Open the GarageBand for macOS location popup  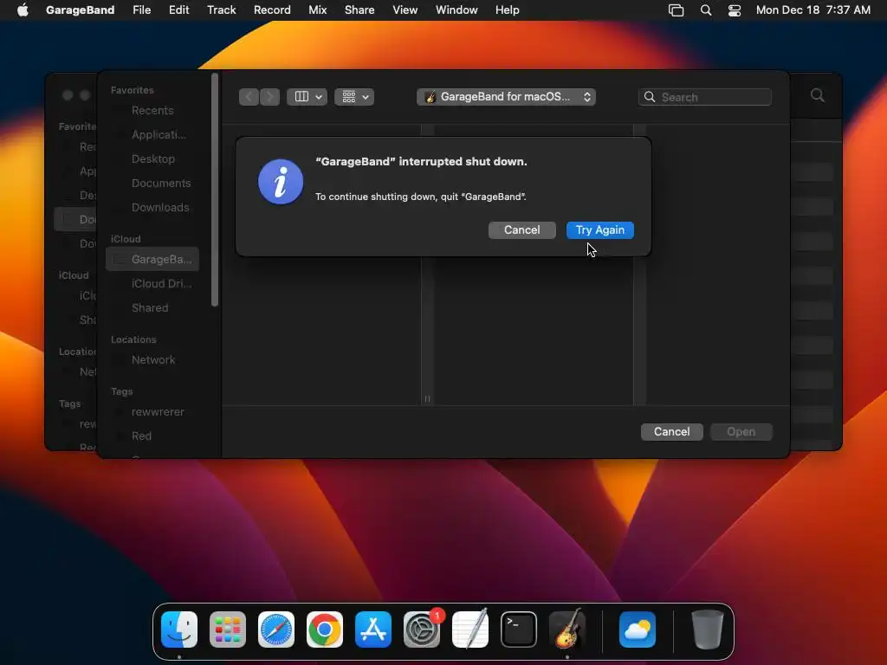coord(506,97)
